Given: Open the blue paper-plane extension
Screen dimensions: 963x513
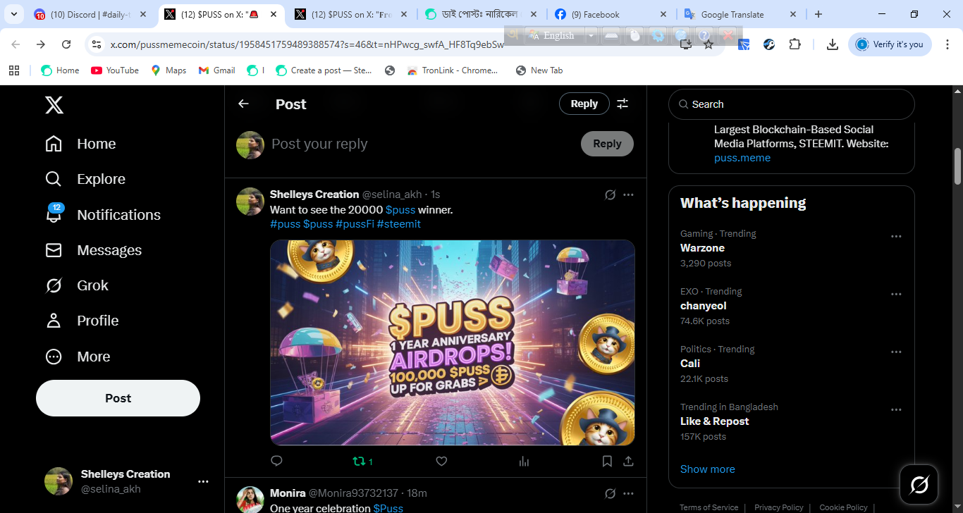Looking at the screenshot, I should click(744, 44).
